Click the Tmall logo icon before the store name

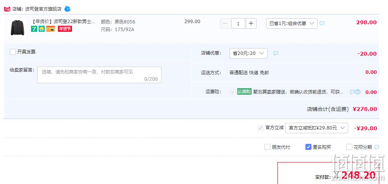(x=7, y=9)
